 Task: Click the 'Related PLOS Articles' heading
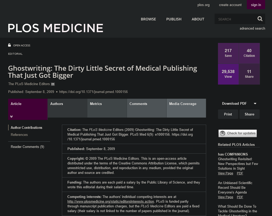pos(236,145)
